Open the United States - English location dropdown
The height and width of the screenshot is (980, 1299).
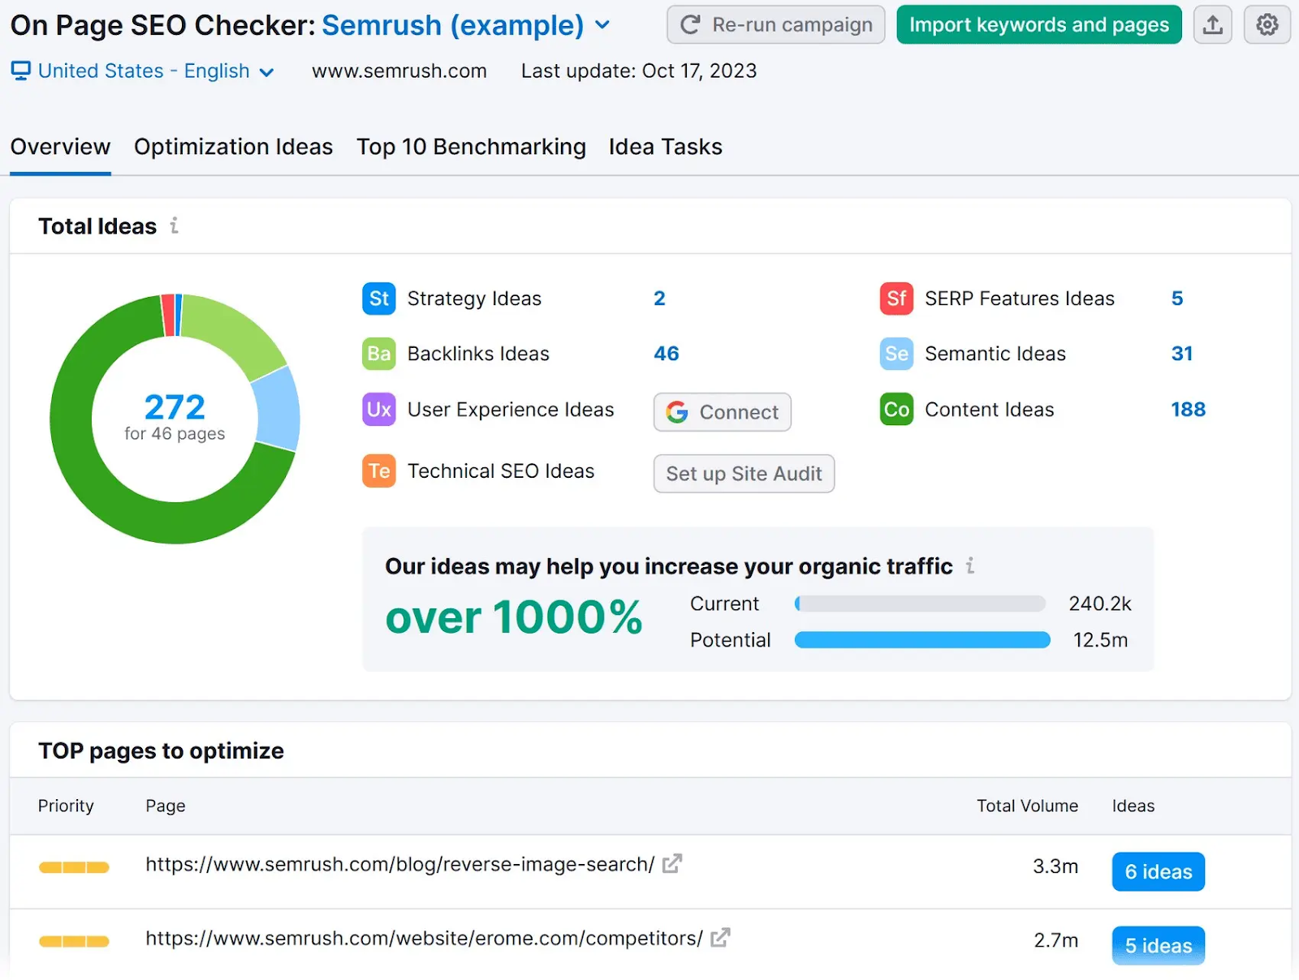pos(267,71)
